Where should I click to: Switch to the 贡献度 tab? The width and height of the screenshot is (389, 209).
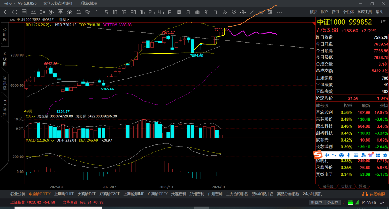coord(346,186)
